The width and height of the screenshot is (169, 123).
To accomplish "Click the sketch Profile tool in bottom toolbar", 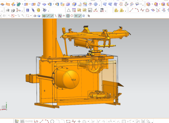I will (x=36, y=121).
